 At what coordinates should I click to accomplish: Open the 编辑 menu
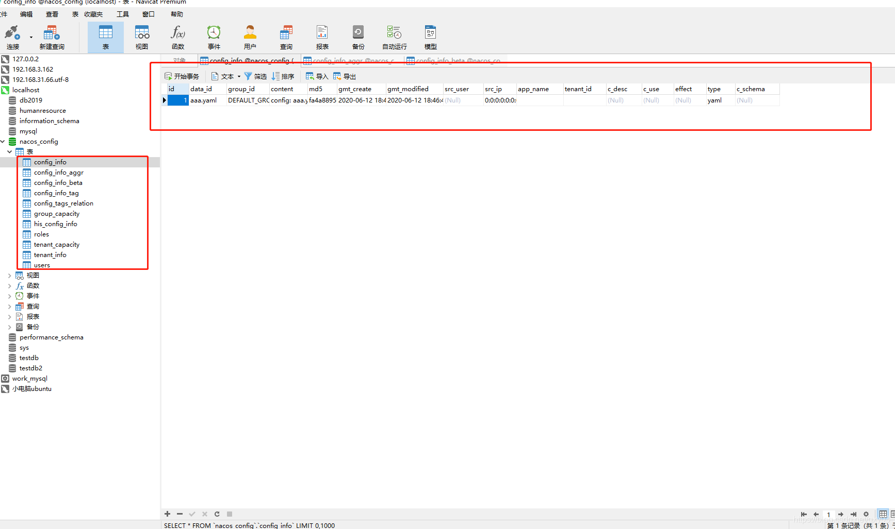coord(26,14)
